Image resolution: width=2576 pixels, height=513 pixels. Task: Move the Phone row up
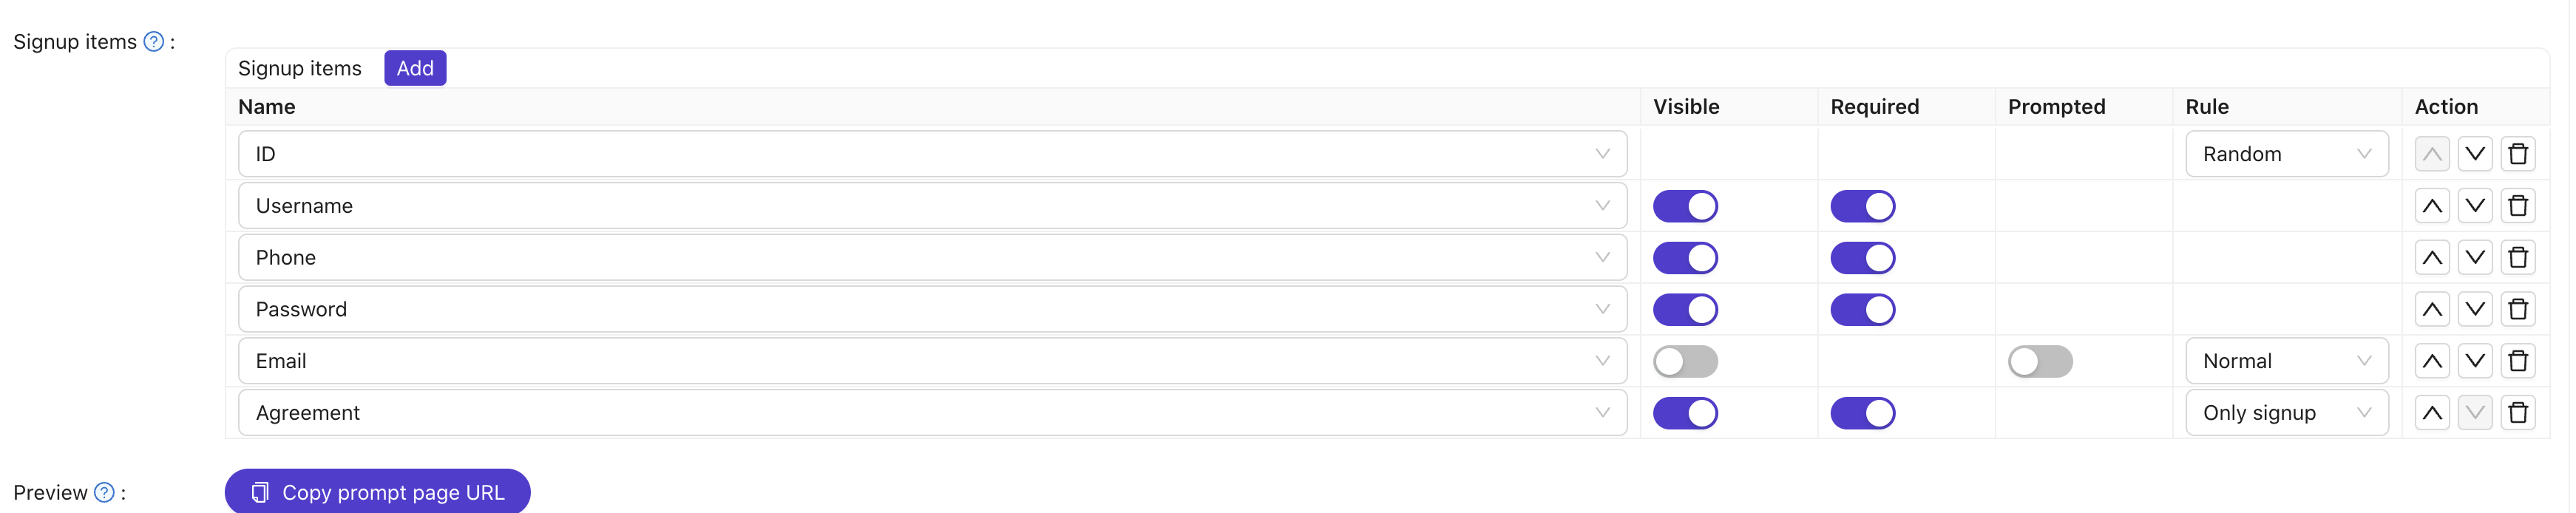coord(2432,257)
